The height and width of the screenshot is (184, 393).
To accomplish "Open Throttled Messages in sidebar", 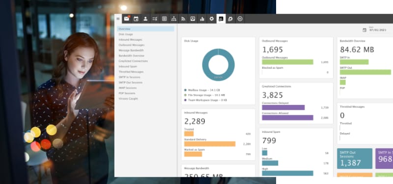I will coord(145,72).
